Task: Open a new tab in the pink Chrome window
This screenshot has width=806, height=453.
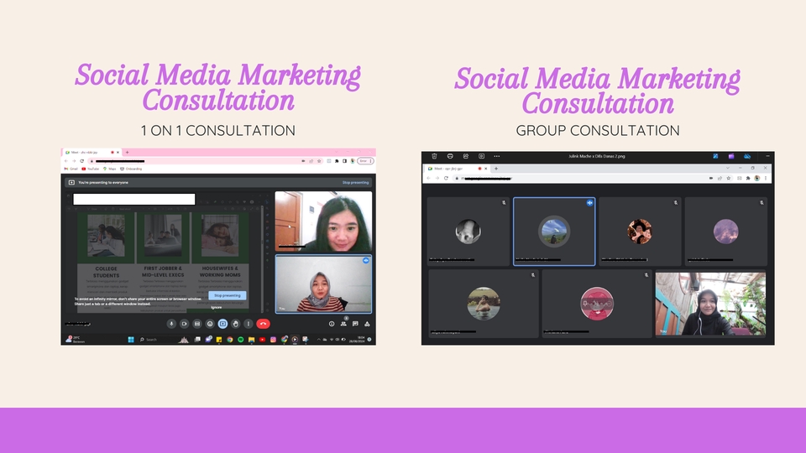Action: tap(127, 153)
